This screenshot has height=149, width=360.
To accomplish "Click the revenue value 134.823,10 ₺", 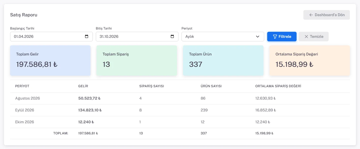I will (90, 110).
